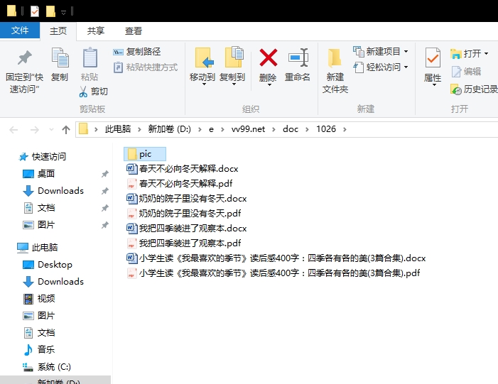Image resolution: width=498 pixels, height=384 pixels.
Task: Select 奶奶的院子里没有冬天.docx file
Action: click(187, 198)
